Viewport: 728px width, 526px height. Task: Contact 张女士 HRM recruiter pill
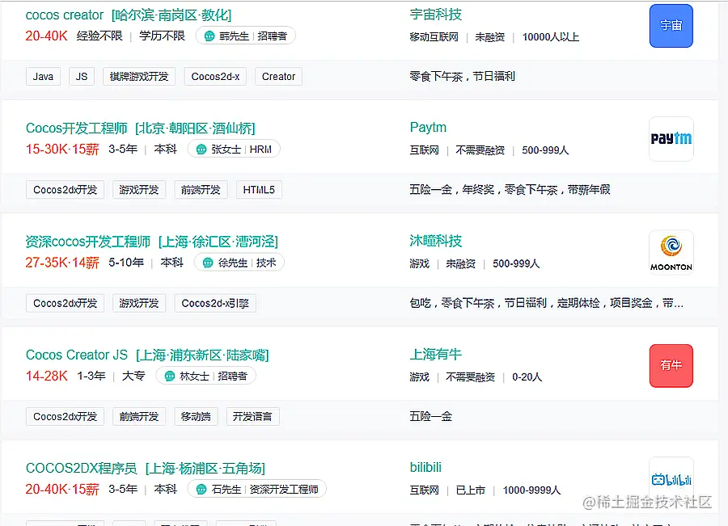pos(234,149)
